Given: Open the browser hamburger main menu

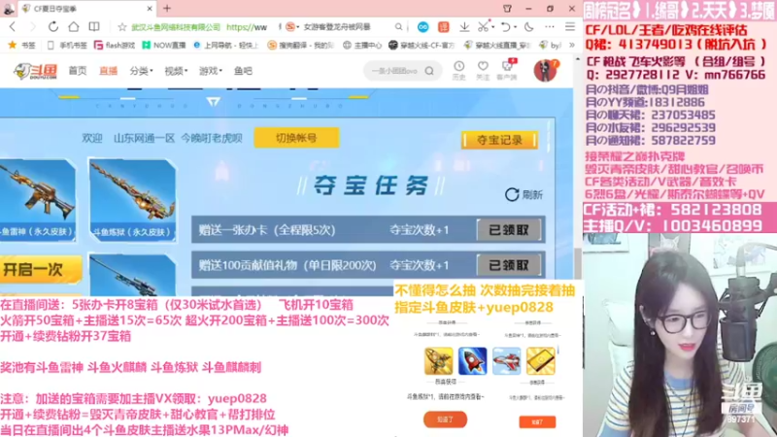Looking at the screenshot, I should point(570,27).
